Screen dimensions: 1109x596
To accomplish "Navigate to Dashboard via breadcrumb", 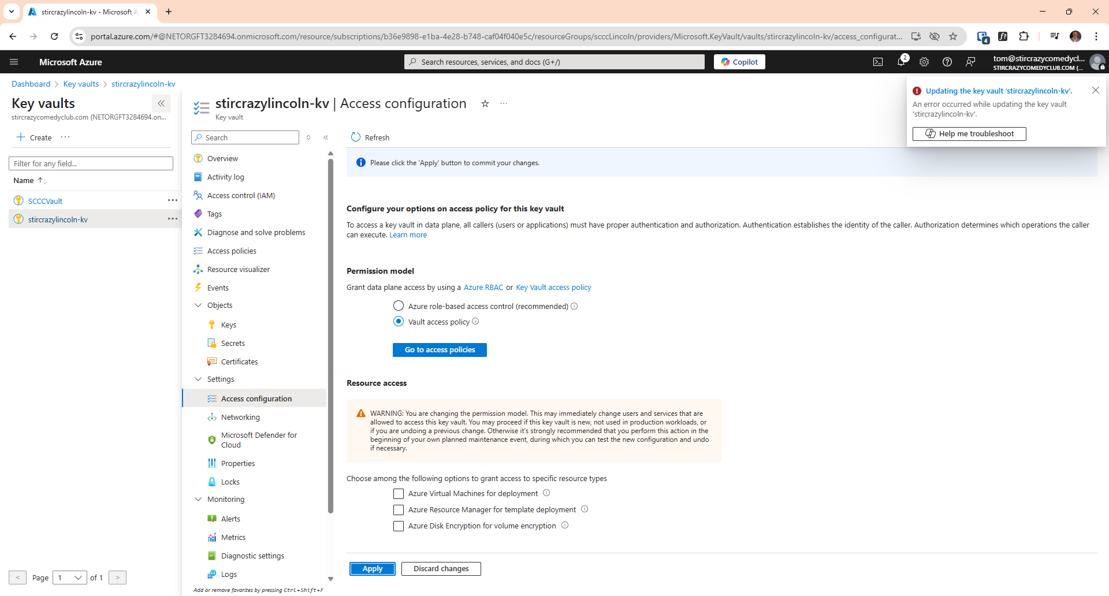I will click(31, 84).
